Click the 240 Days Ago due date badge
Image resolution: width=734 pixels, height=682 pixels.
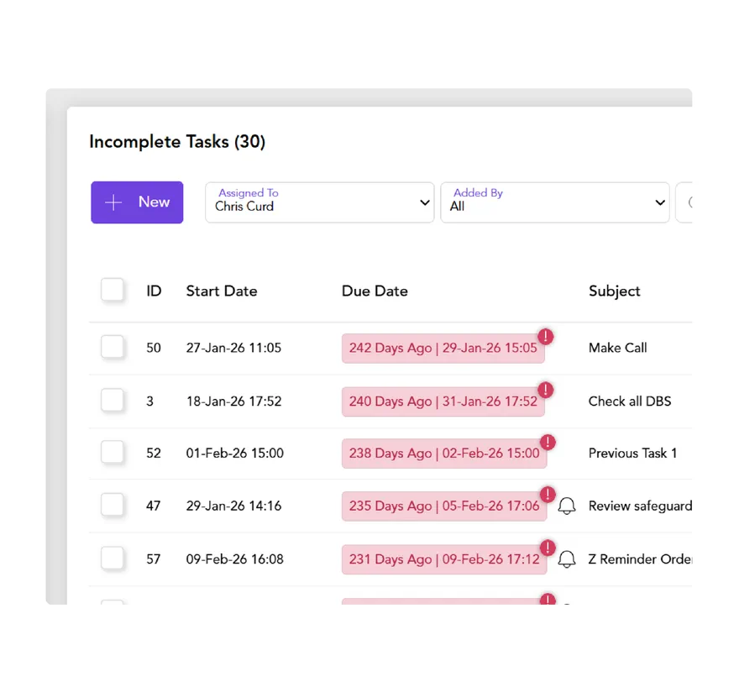pos(443,401)
